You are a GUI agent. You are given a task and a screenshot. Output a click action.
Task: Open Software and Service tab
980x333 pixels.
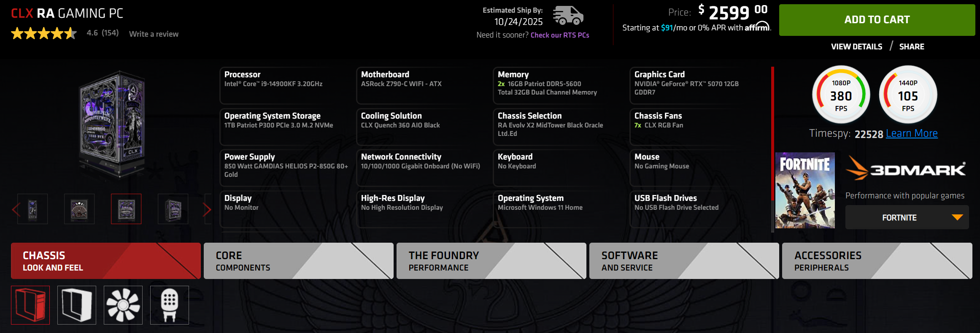(684, 261)
